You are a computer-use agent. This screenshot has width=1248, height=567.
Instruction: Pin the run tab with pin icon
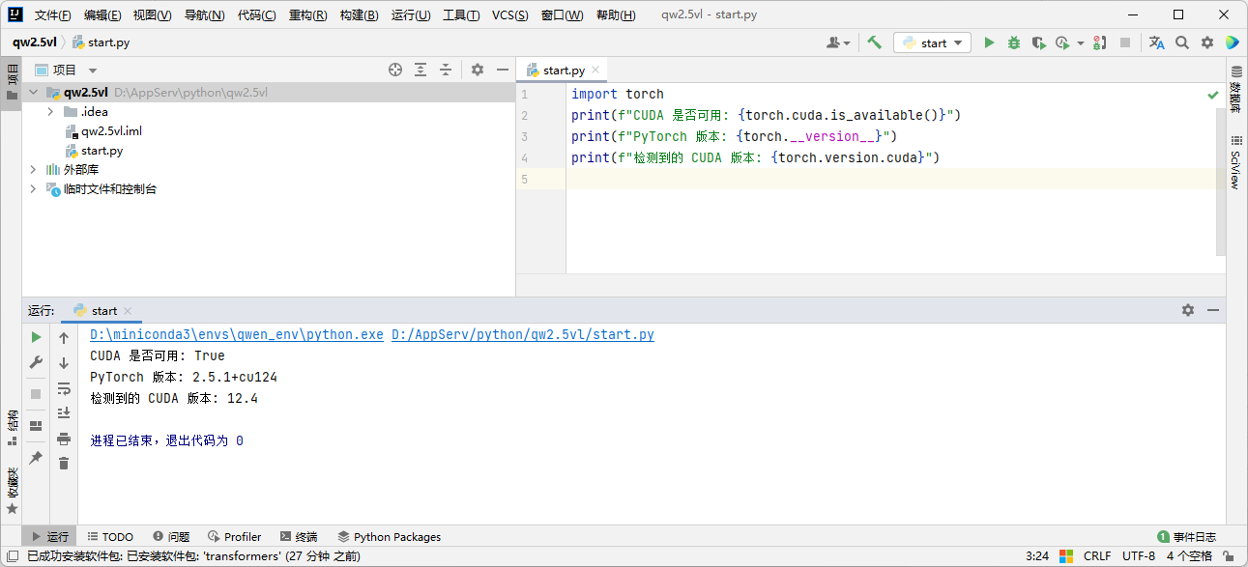point(36,458)
